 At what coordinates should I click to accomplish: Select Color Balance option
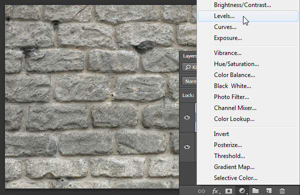[x=234, y=75]
